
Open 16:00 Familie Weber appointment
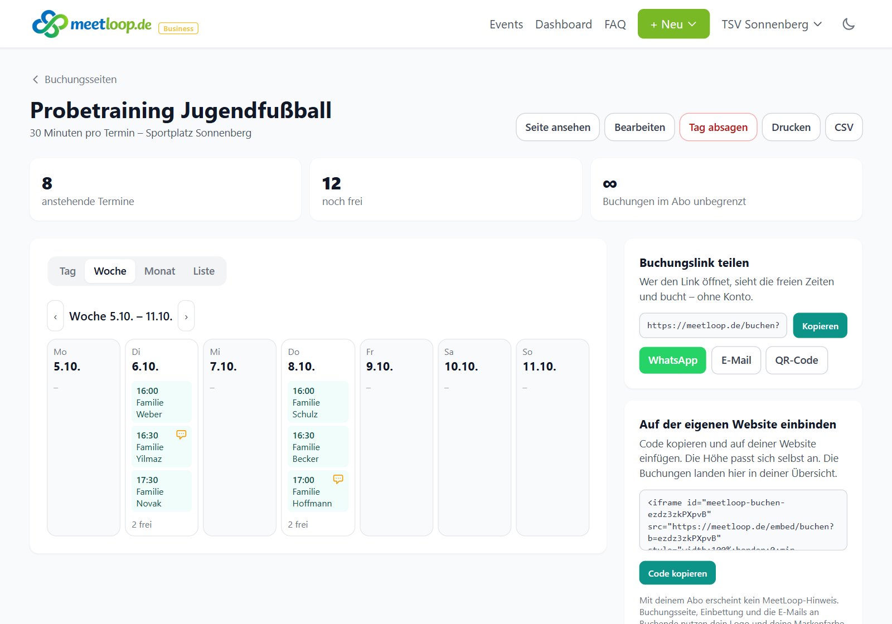coord(162,402)
